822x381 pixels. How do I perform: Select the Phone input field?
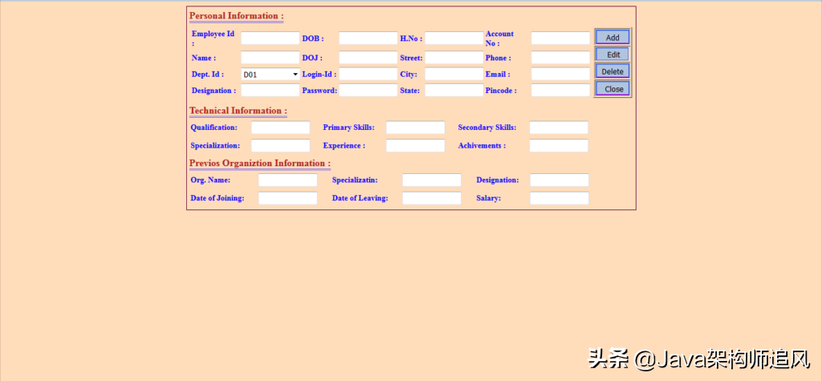(560, 58)
